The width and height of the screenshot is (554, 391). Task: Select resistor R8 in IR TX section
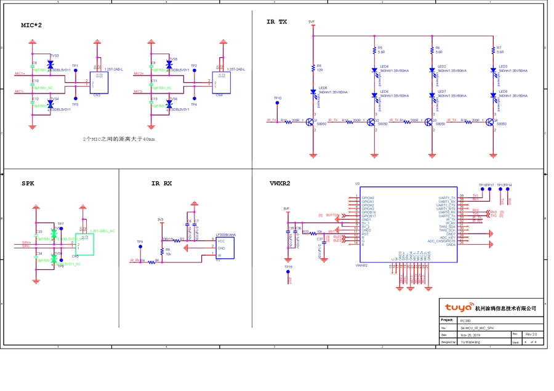tap(312, 68)
